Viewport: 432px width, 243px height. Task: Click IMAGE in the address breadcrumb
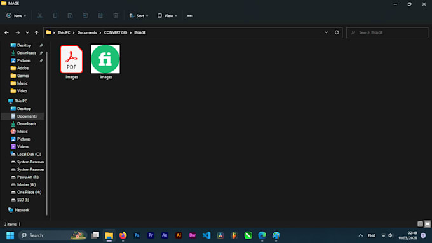point(140,32)
